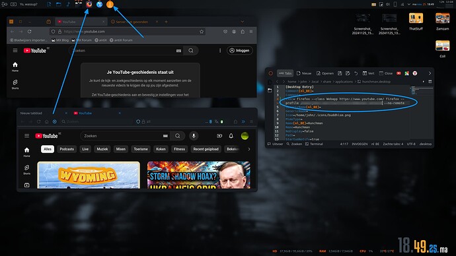The height and width of the screenshot is (256, 456).
Task: Go to Shorts in the upper YouTube sidebar
Action: coord(15,84)
